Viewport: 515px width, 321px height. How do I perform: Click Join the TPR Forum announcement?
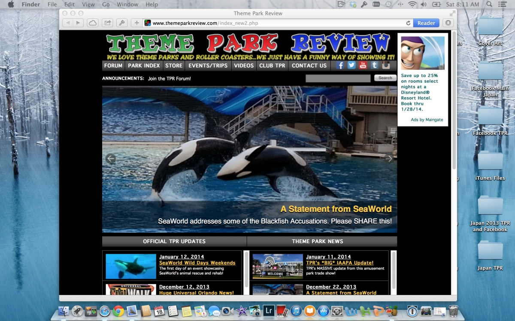(169, 79)
